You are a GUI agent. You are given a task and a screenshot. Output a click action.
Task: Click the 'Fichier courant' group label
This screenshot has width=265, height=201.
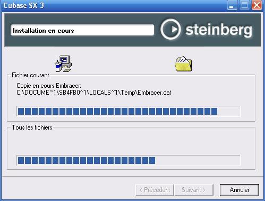pyautogui.click(x=30, y=75)
